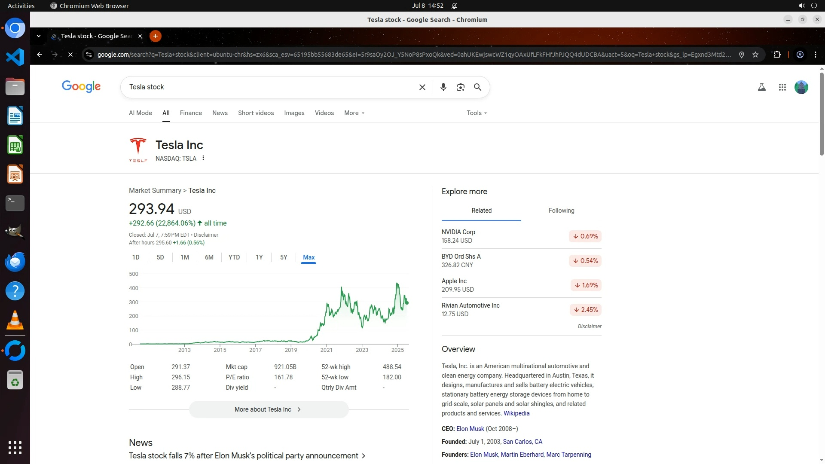Screen dimensions: 825x464
Task: Open the Chromium extensions menu
Action: [x=777, y=55]
